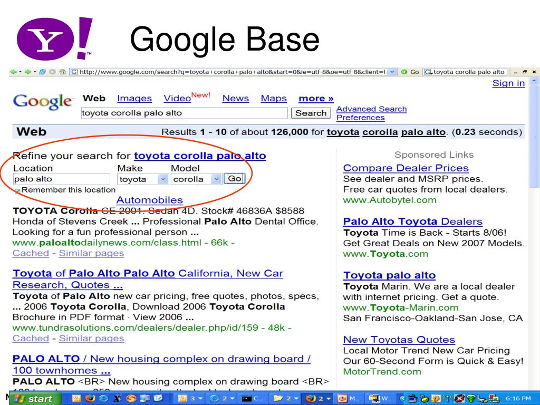Open the Back button history dropdown arrow
The width and height of the screenshot is (540, 405).
pyautogui.click(x=20, y=72)
